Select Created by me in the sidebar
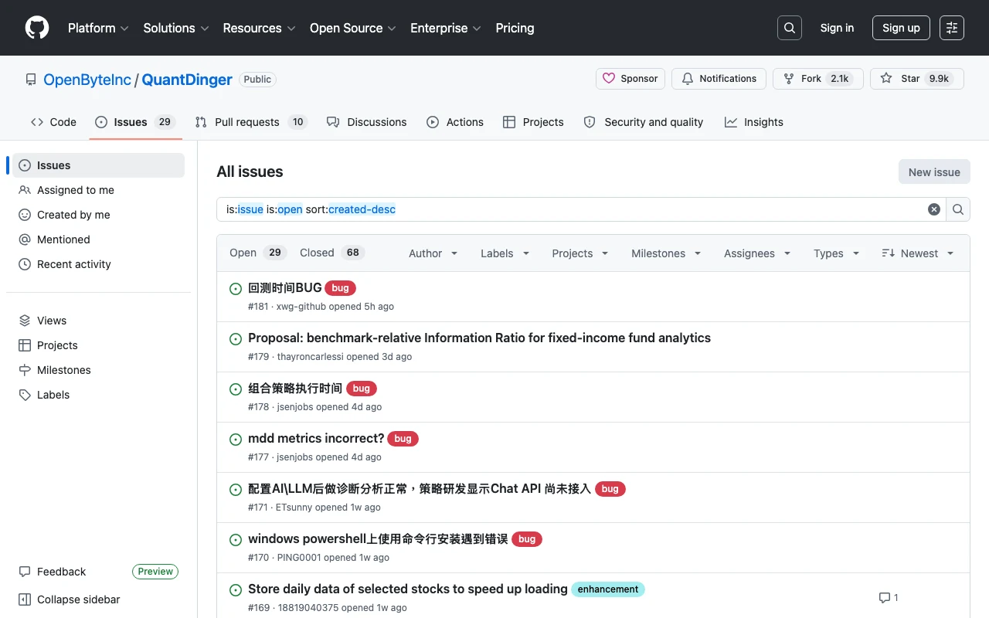 98,215
